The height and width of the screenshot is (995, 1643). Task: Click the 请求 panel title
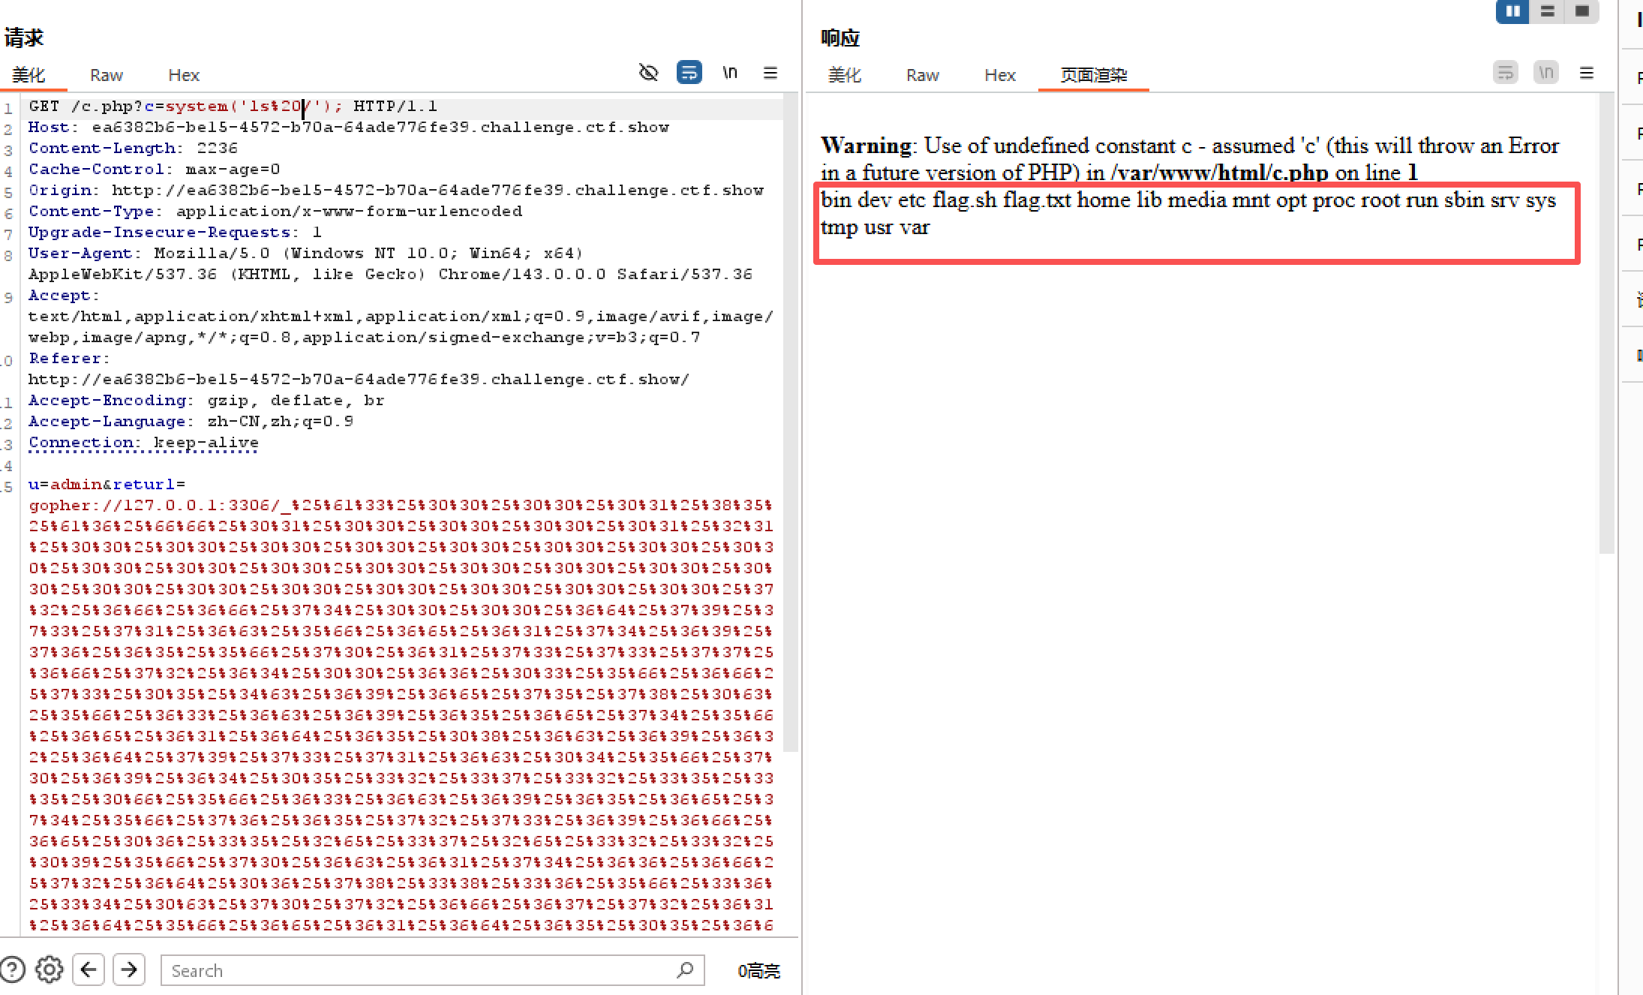click(x=24, y=38)
